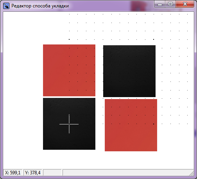197x179 pixels.
Task: Click the white gap between the top two tiles
Action: click(x=99, y=71)
